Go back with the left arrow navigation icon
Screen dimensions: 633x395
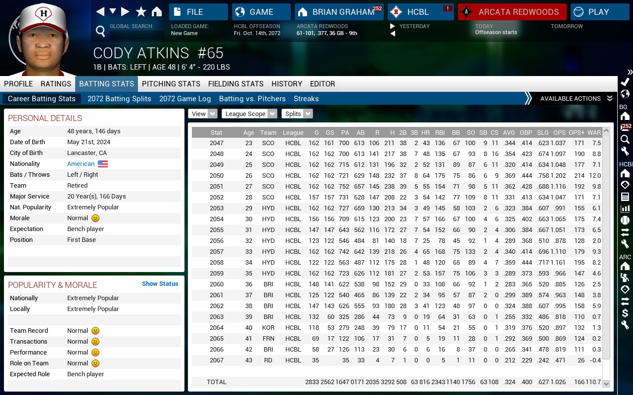pyautogui.click(x=100, y=11)
